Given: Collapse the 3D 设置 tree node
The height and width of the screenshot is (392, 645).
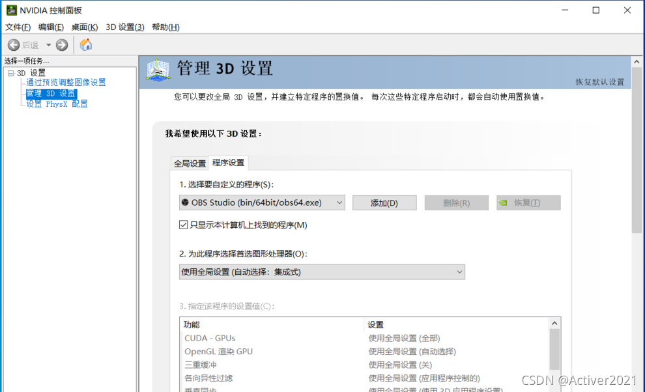Looking at the screenshot, I should point(11,73).
